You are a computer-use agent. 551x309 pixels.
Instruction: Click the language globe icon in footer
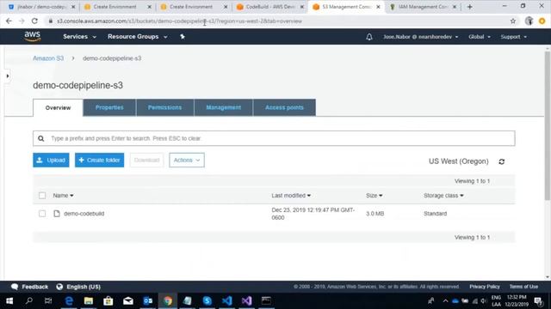pyautogui.click(x=59, y=287)
